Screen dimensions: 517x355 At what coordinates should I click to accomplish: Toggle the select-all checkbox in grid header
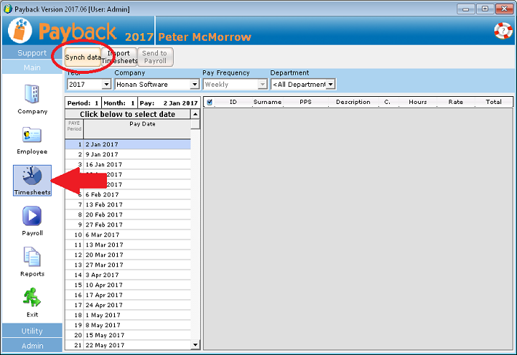(x=210, y=102)
